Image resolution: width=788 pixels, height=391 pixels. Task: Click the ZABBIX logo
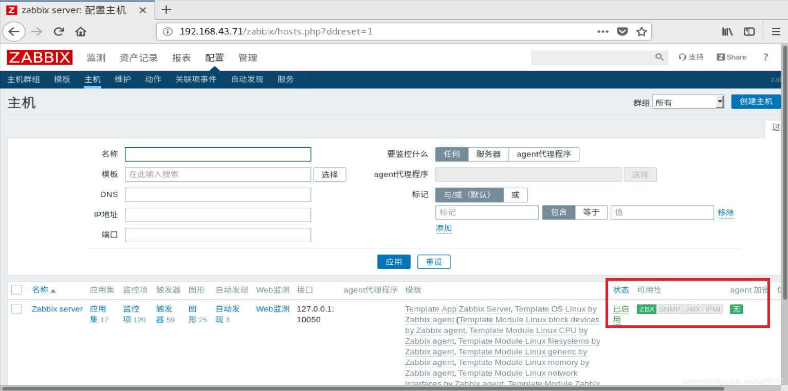pos(40,57)
